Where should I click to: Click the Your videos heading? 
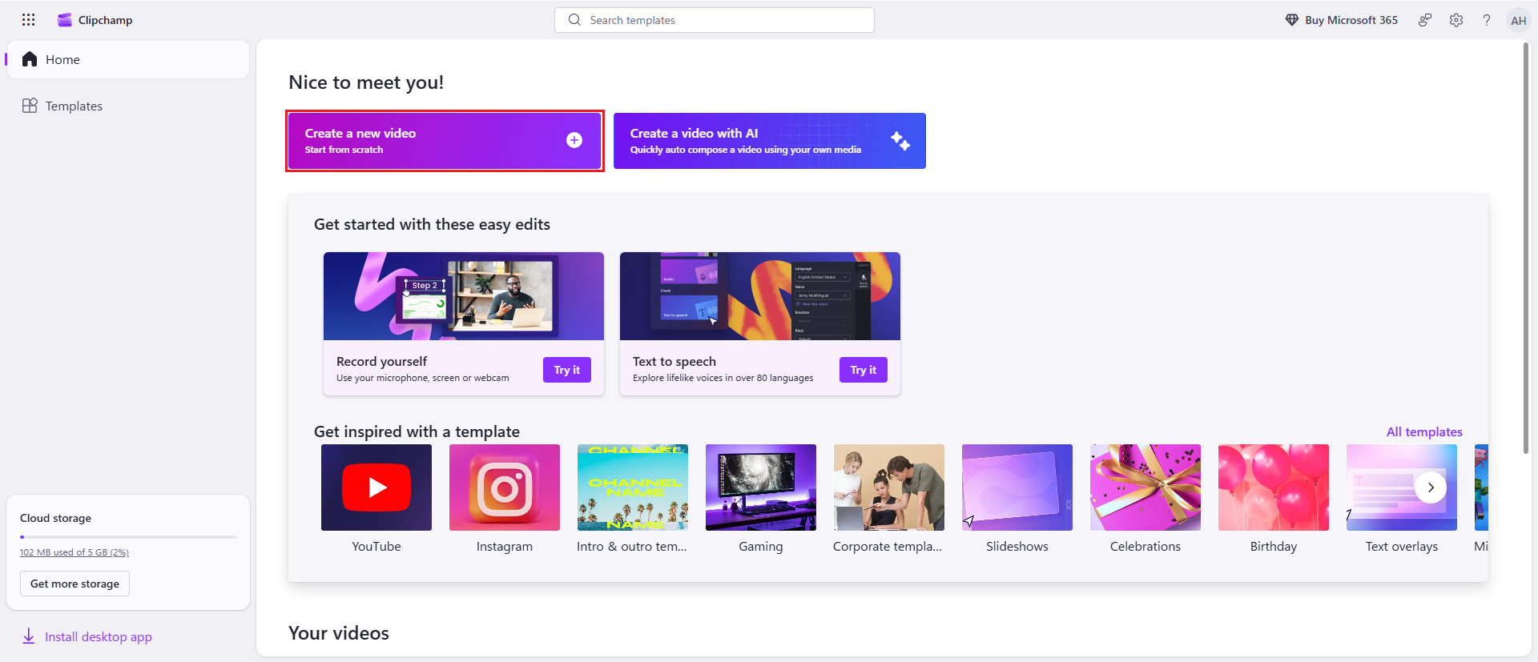pos(339,633)
